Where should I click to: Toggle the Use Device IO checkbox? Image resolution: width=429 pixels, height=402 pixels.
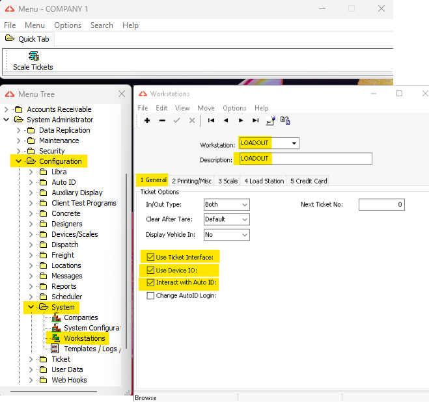pos(150,270)
